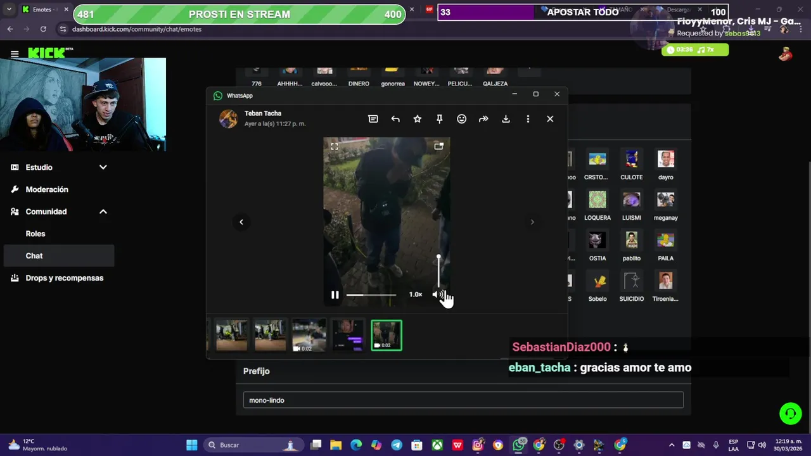Click taskbar Buscar search box
Viewport: 811px width, 456px height.
(253, 445)
